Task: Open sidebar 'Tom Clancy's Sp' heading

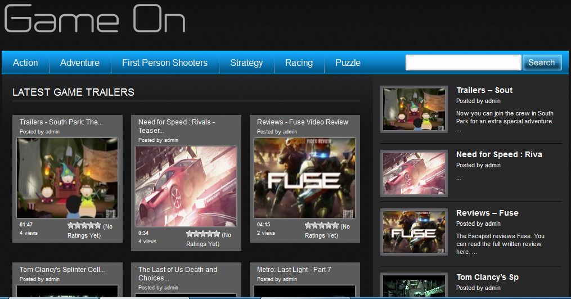Action: 488,278
